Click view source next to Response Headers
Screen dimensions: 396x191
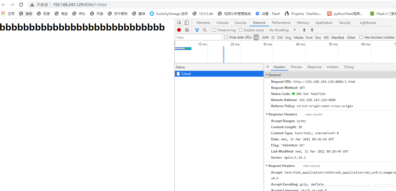pyautogui.click(x=313, y=114)
